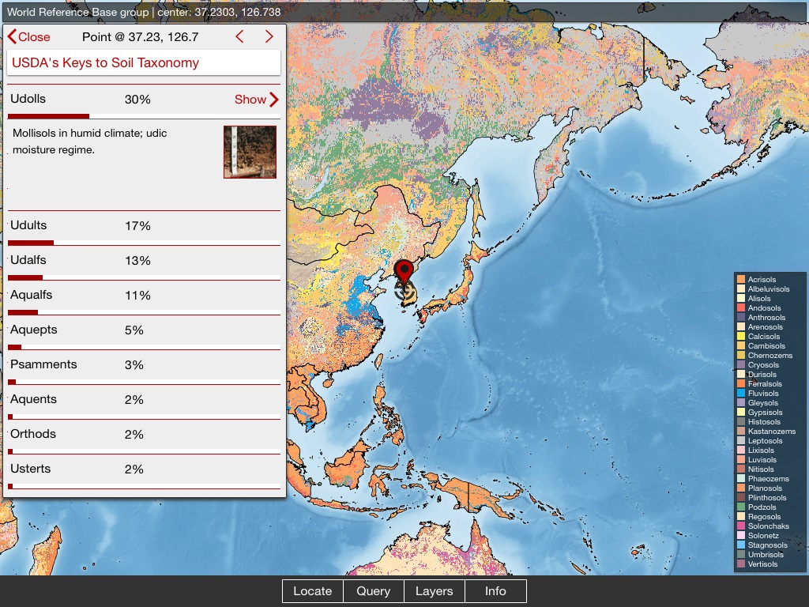The image size is (809, 607).
Task: Select the Orthods 2% row
Action: coord(144,436)
